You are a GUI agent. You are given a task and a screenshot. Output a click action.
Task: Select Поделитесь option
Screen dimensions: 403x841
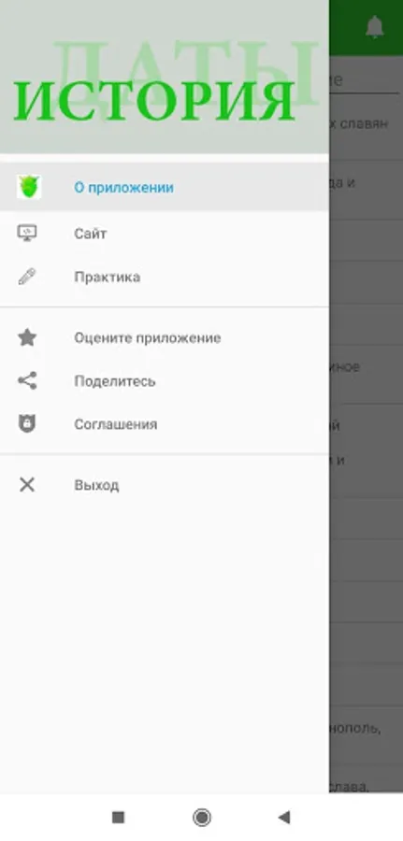point(165,381)
